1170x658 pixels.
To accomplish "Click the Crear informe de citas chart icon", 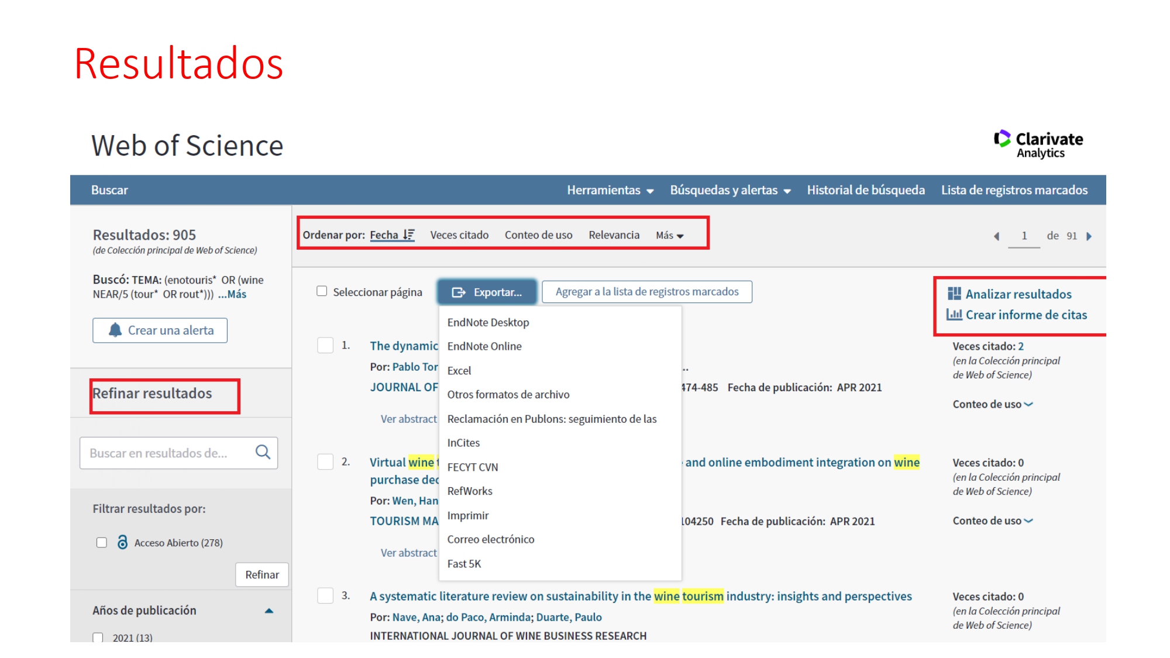I will (954, 315).
